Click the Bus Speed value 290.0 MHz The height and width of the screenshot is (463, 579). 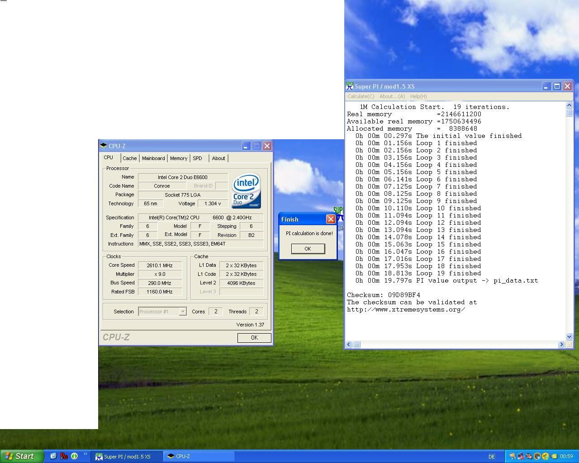pyautogui.click(x=160, y=283)
